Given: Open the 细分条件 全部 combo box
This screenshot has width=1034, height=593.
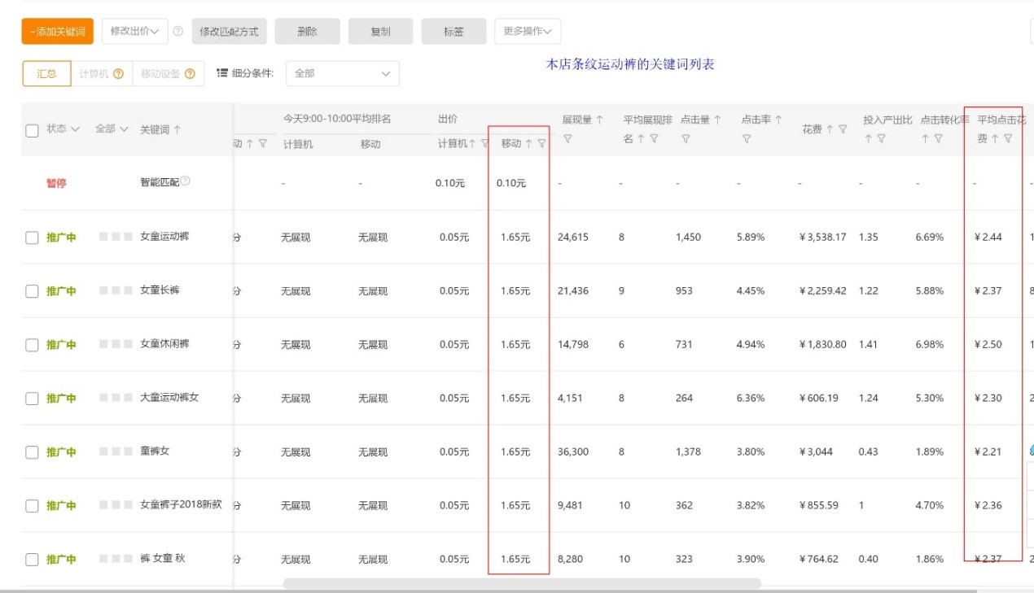Looking at the screenshot, I should tap(342, 73).
